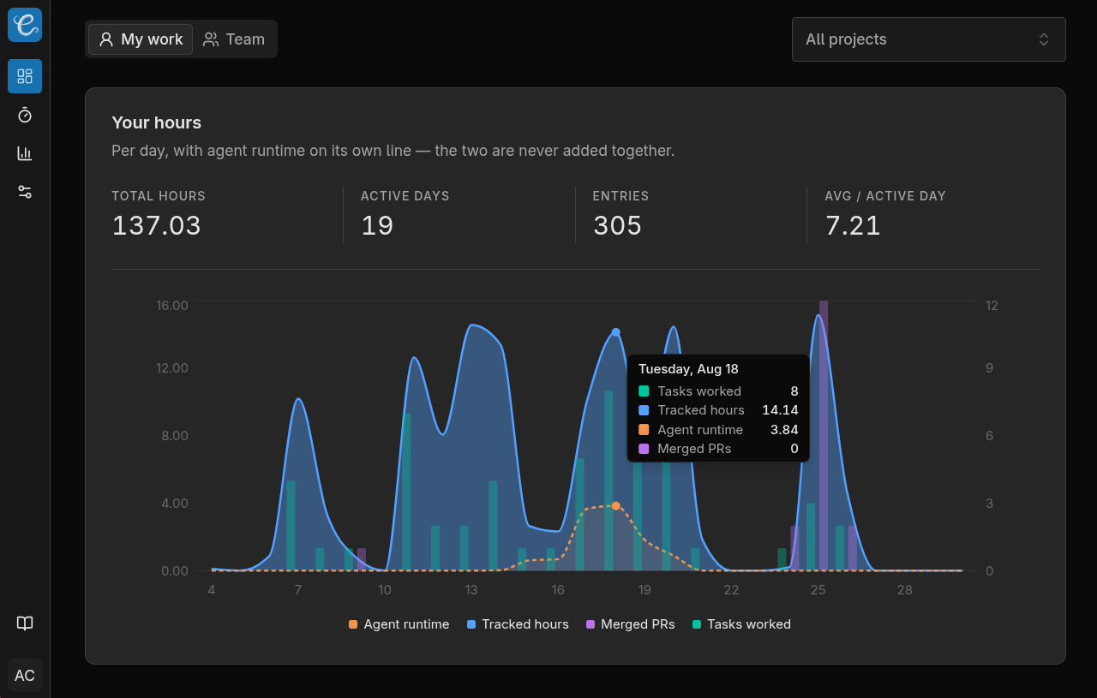Image resolution: width=1097 pixels, height=698 pixels.
Task: Toggle the Tasks worked legend series
Action: tap(741, 624)
